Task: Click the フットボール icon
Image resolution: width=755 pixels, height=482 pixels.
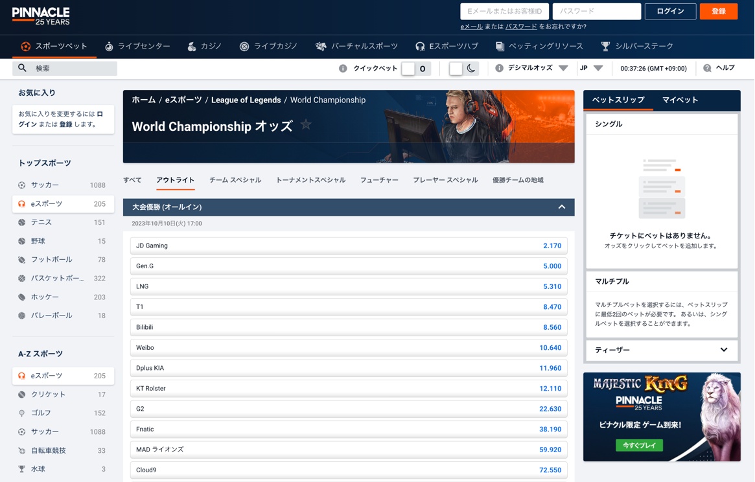Action: pyautogui.click(x=21, y=260)
